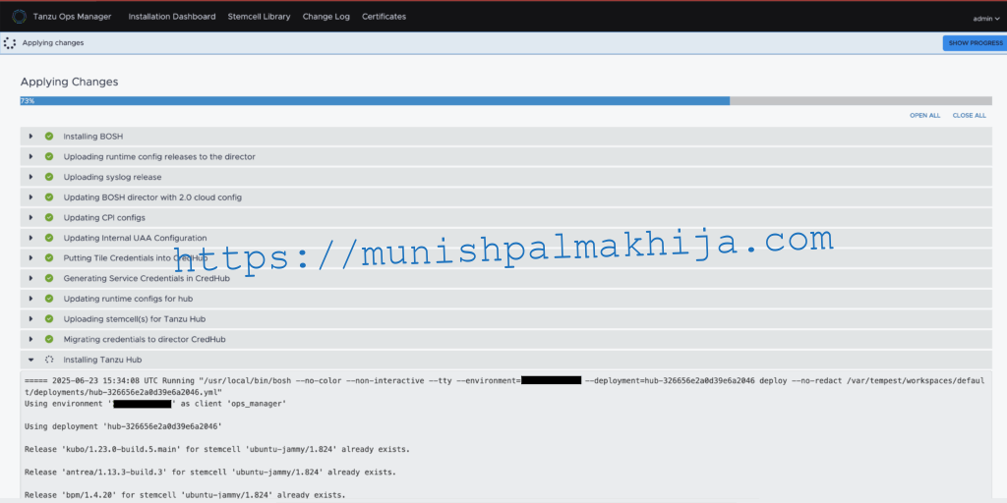Image resolution: width=1007 pixels, height=503 pixels.
Task: Collapse the Installing Tanzu Hub step
Action: pos(30,360)
